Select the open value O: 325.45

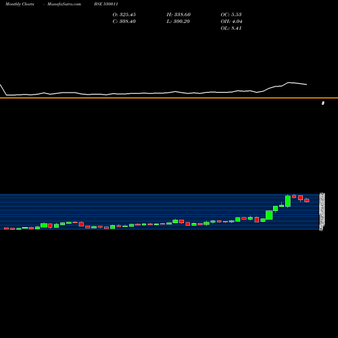(124, 15)
